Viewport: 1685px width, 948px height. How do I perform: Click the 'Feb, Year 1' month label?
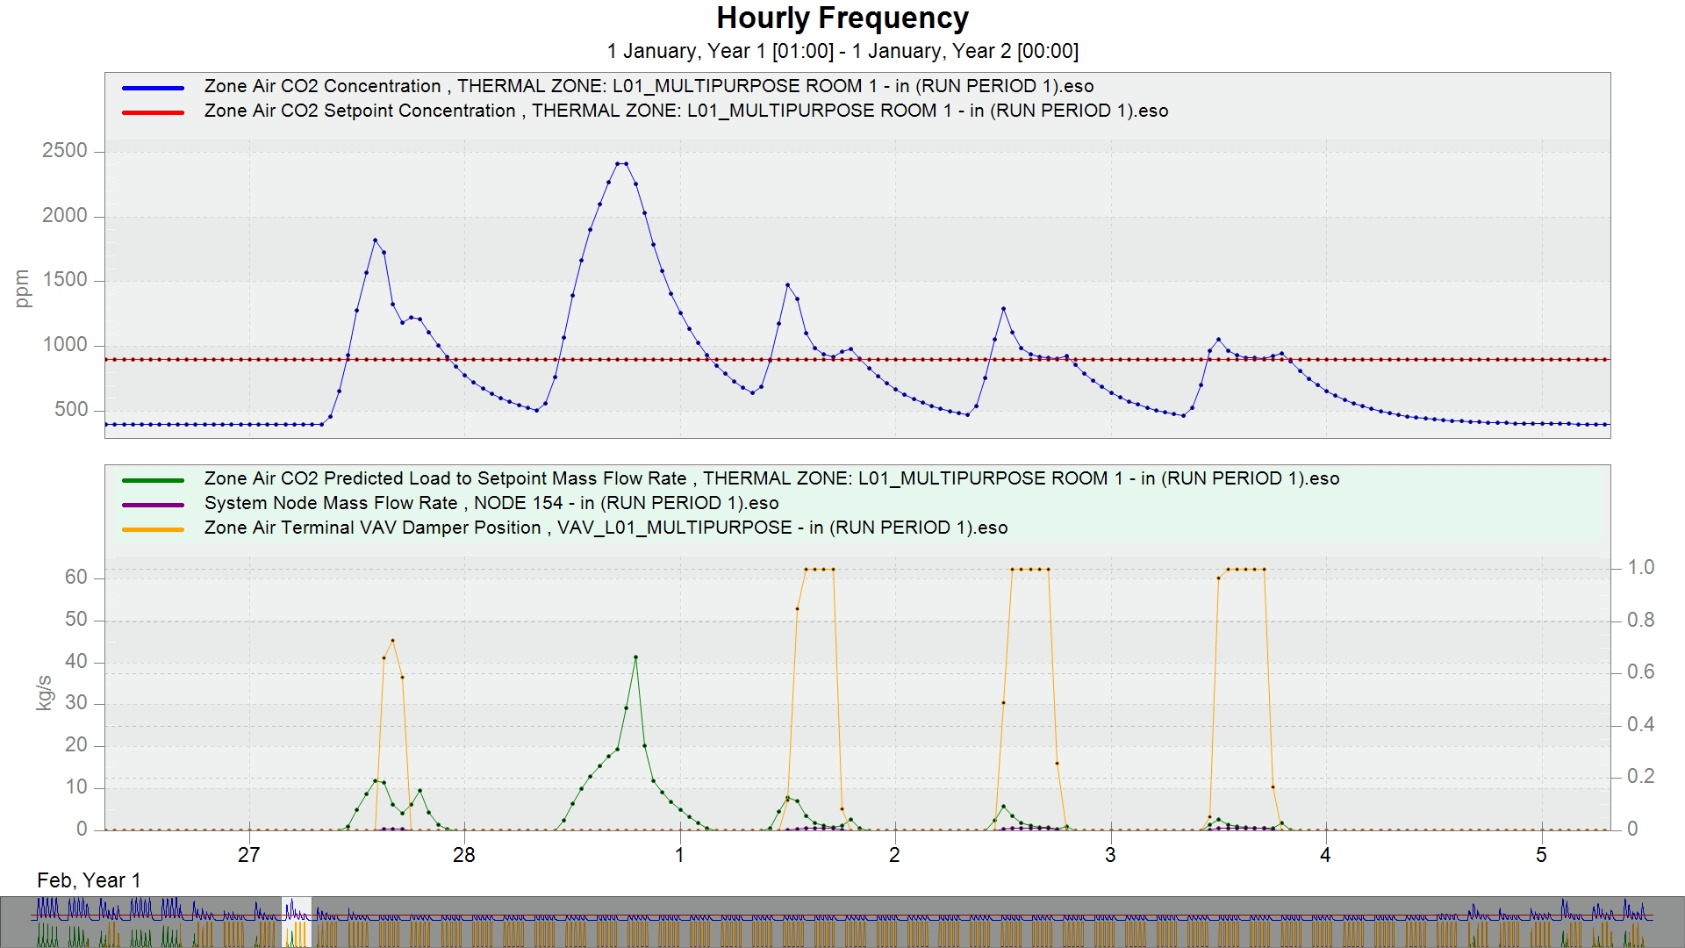tap(89, 880)
